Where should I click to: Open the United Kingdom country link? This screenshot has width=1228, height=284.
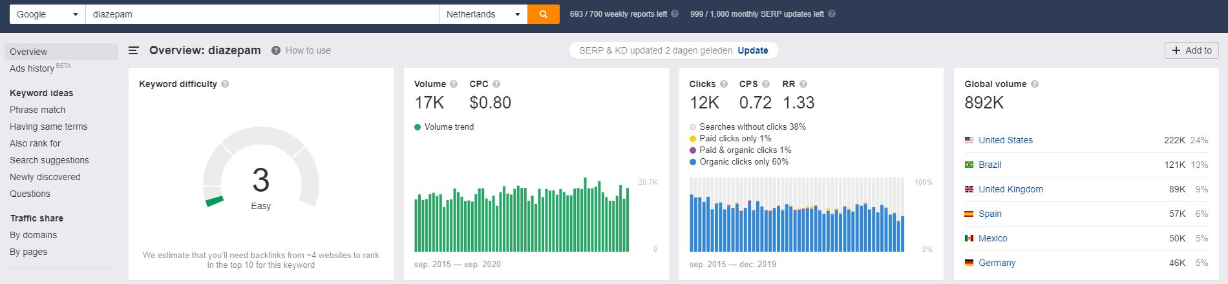click(x=1011, y=189)
